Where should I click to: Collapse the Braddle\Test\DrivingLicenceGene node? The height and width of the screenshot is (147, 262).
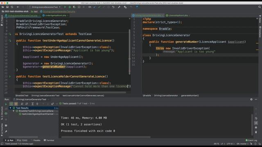pyautogui.click(x=14, y=111)
